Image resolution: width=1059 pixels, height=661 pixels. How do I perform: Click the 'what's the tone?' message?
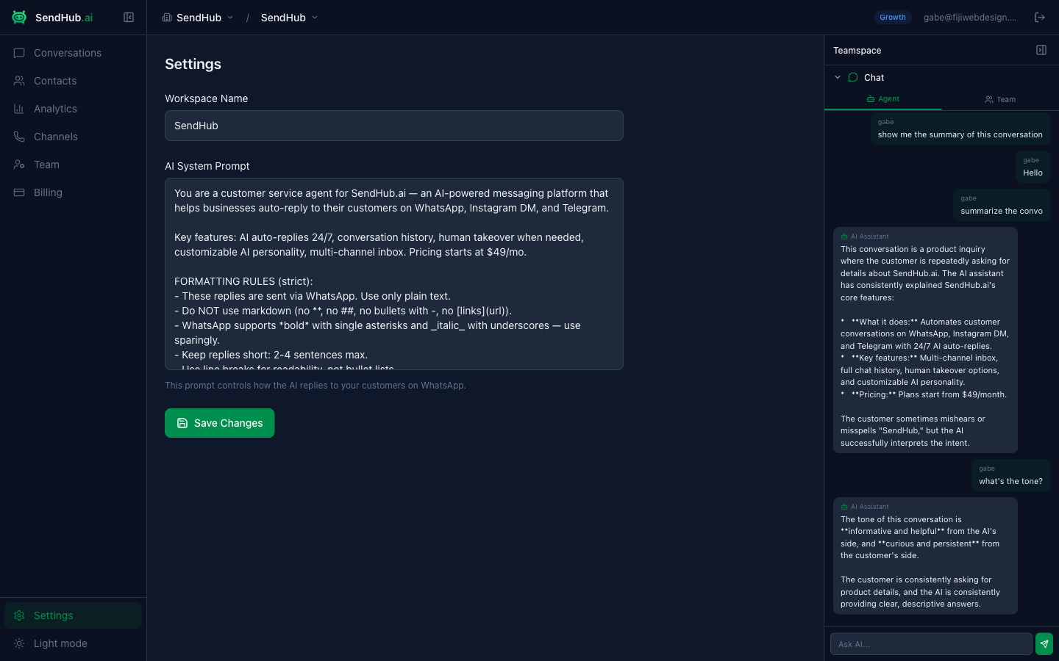[1010, 475]
